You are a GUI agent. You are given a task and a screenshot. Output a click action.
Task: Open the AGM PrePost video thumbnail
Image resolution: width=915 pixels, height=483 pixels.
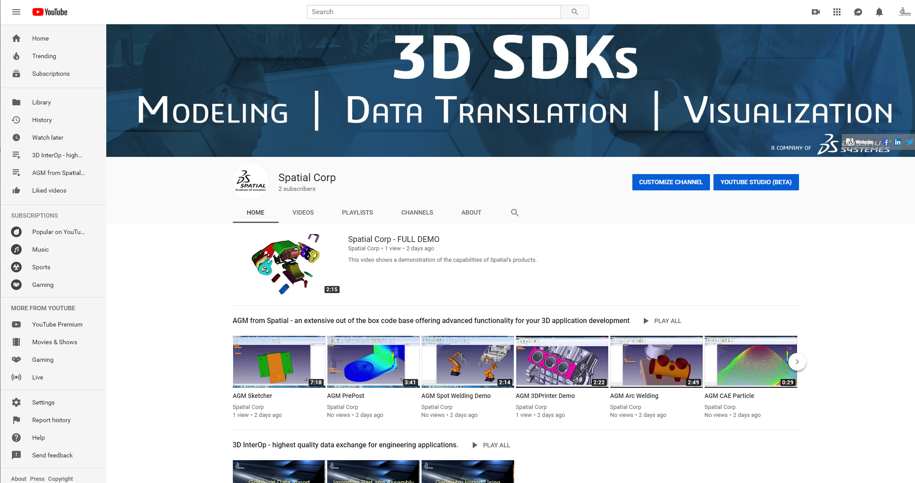pyautogui.click(x=373, y=362)
